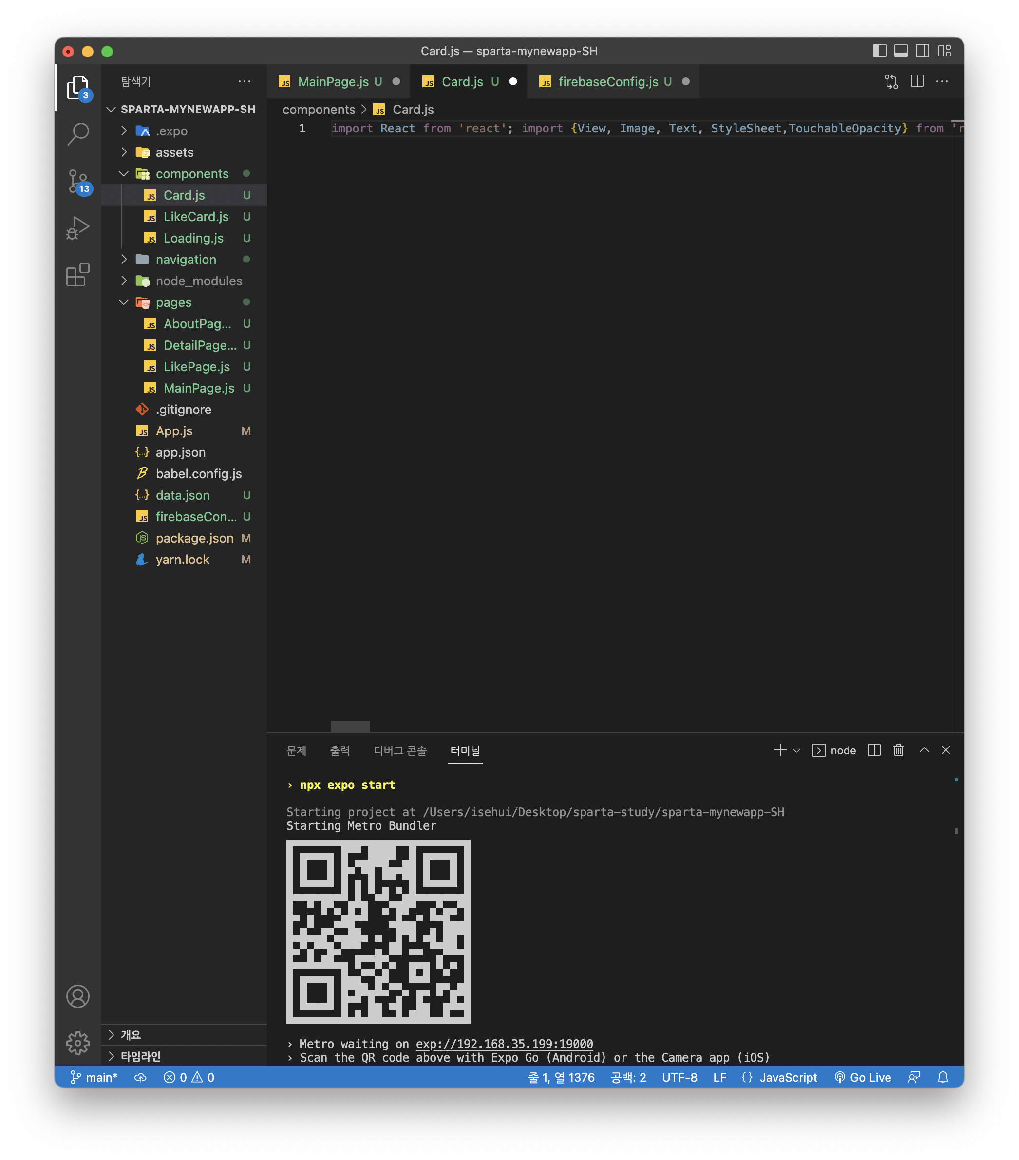Select the node terminal instance
Screen dimensions: 1019x1160
coord(833,750)
